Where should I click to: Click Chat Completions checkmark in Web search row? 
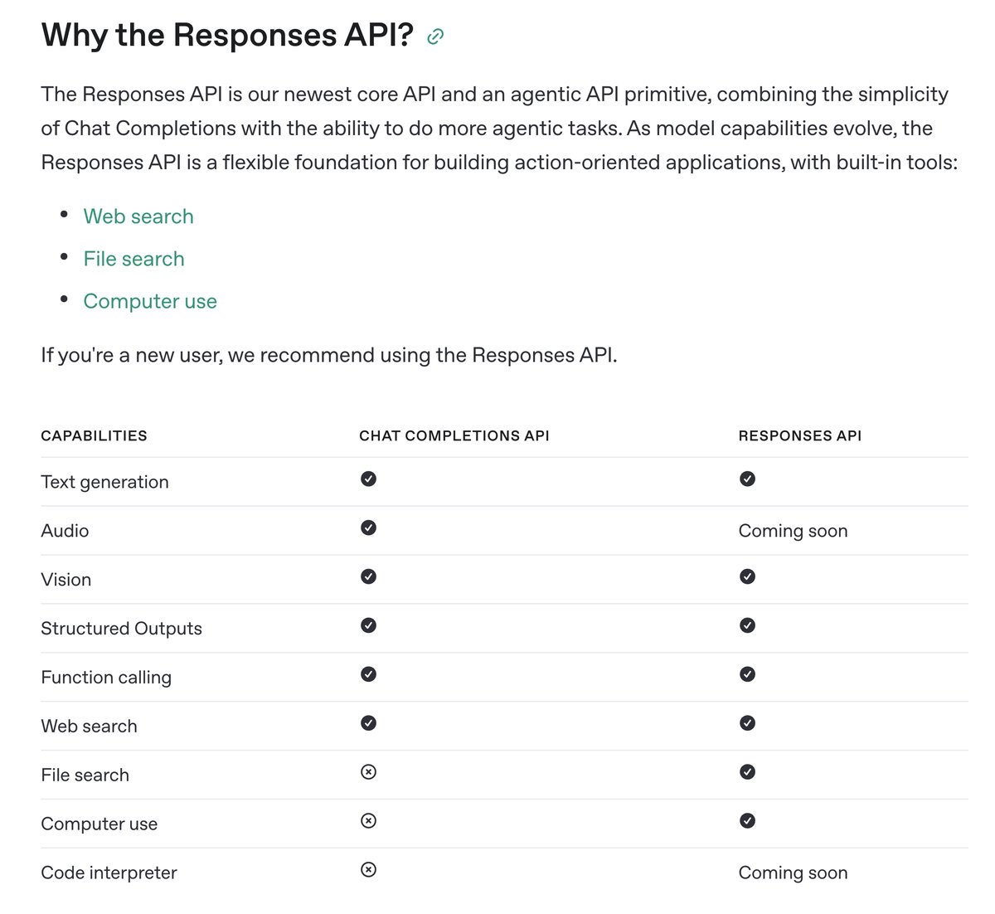(x=369, y=723)
